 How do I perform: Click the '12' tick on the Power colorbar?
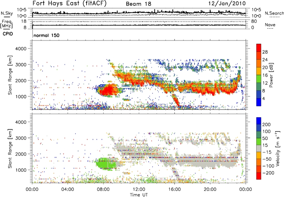tap(265, 83)
